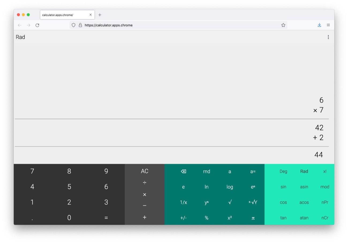Bookmark the page with the star icon
Viewport: 348px width, 243px height.
(283, 25)
